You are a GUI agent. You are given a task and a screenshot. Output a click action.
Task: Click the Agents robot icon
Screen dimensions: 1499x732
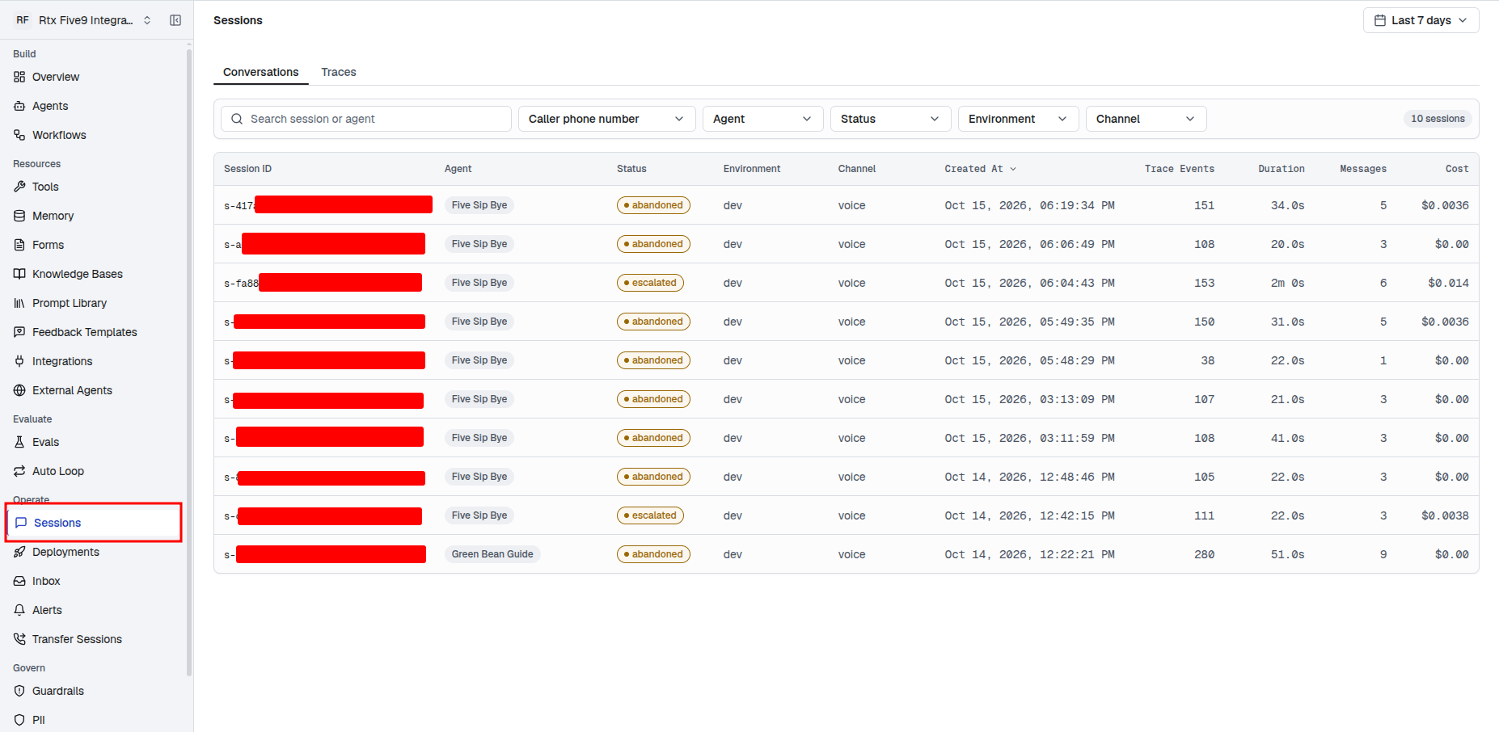pos(19,106)
